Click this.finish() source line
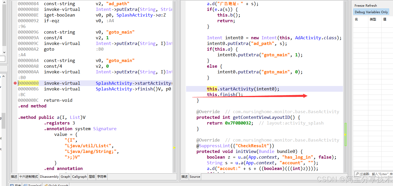 coord(225,95)
